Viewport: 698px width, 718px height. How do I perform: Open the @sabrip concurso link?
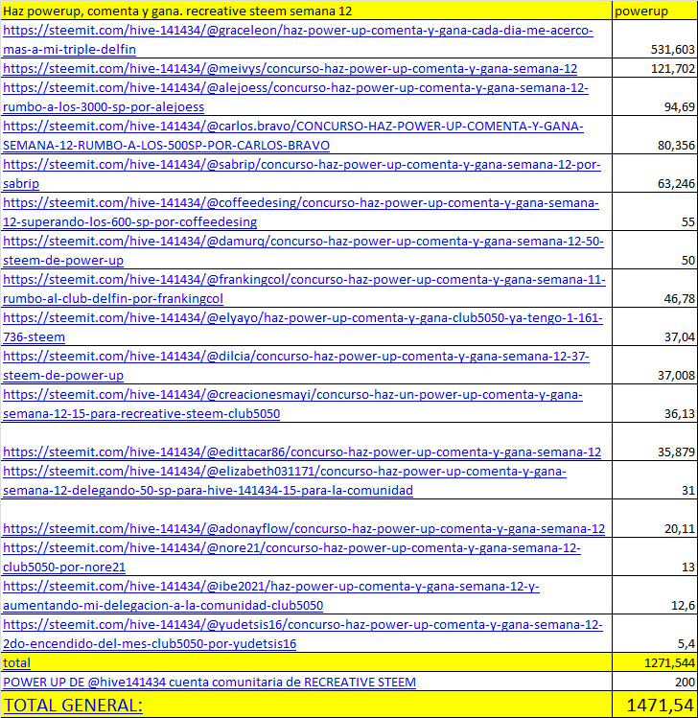click(301, 174)
